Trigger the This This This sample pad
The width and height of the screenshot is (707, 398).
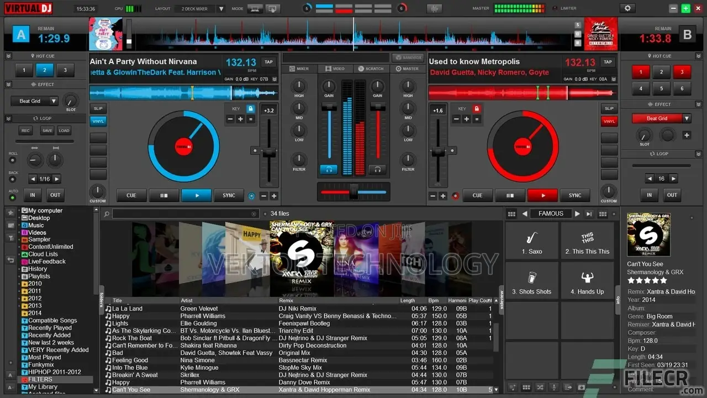pyautogui.click(x=587, y=242)
